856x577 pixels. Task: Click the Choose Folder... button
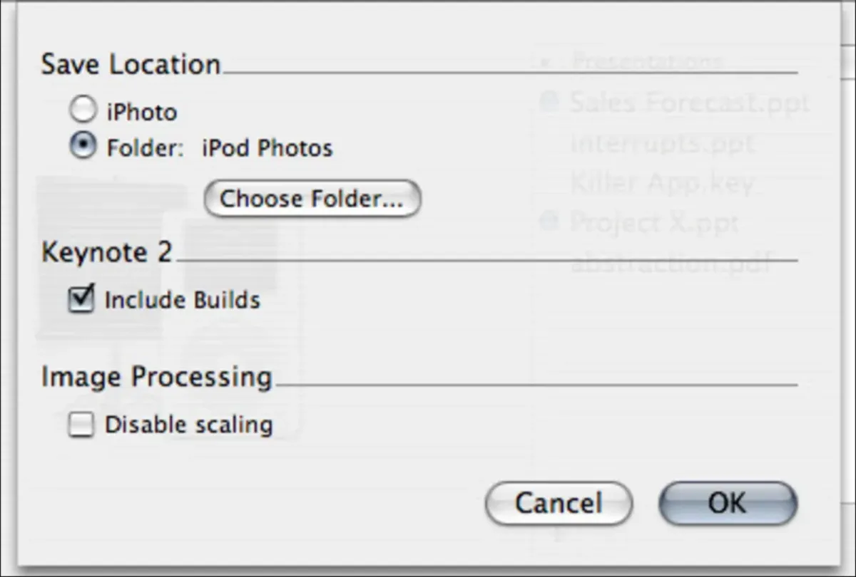coord(312,199)
